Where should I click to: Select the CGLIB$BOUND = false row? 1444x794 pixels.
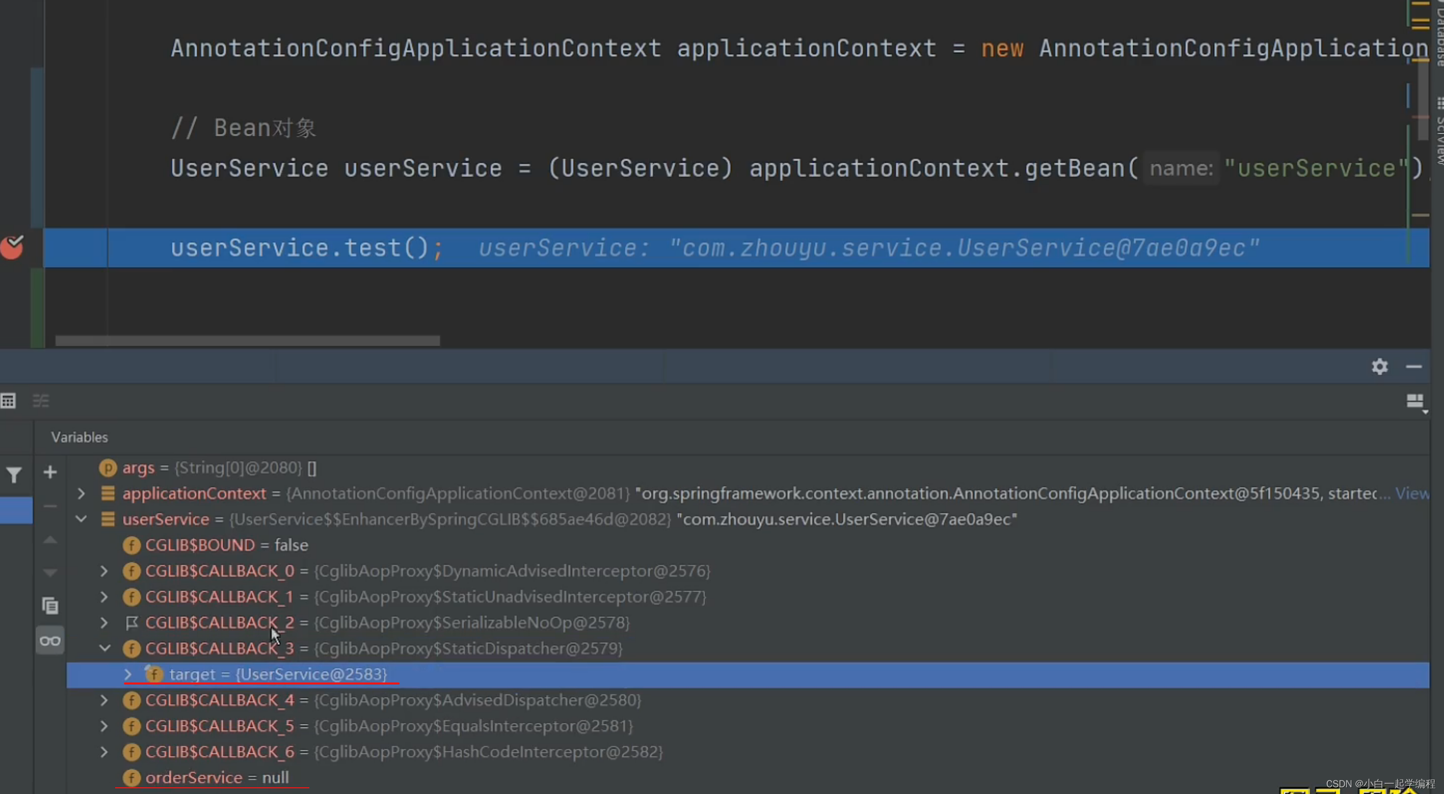[748, 545]
